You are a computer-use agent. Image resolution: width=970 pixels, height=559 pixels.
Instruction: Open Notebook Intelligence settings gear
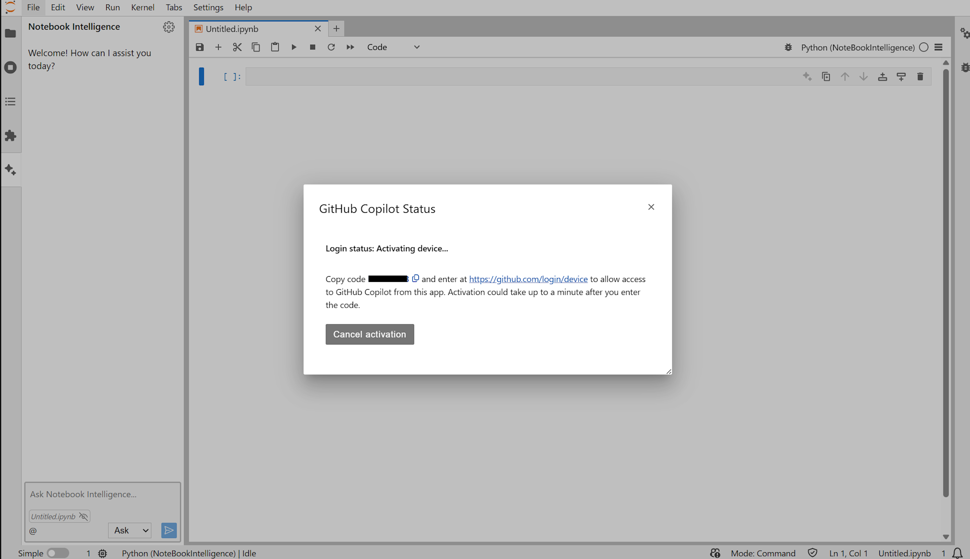click(169, 27)
